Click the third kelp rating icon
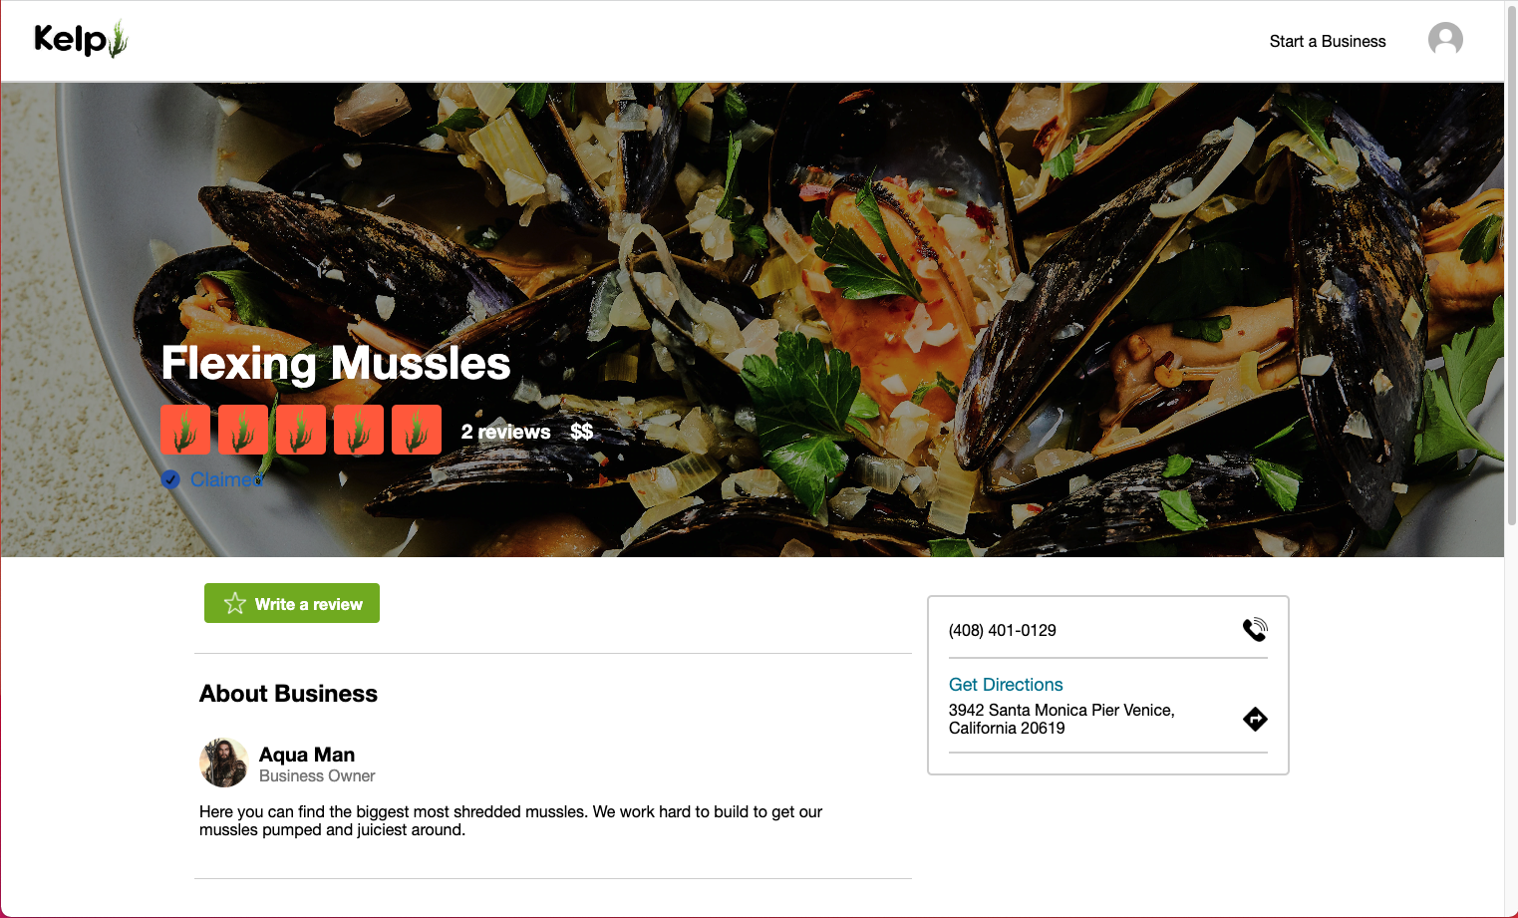Screen dimensions: 1518x918 point(301,430)
